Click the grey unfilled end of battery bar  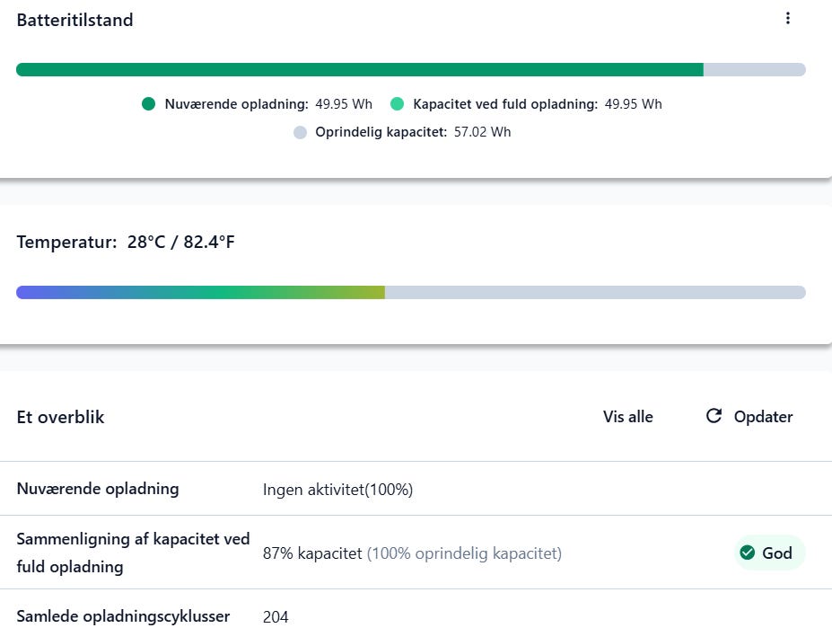point(754,70)
